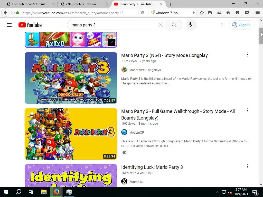Screen dimensions: 263x197
Task: Focus the YouTube search input
Action: point(114,25)
